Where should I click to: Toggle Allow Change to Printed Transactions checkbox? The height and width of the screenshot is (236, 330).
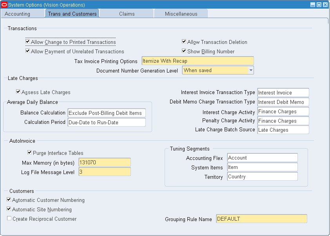[x=28, y=42]
